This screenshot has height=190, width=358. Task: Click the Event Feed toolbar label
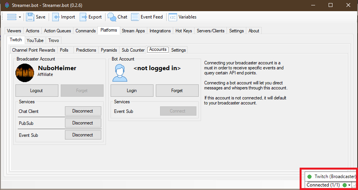pyautogui.click(x=152, y=17)
